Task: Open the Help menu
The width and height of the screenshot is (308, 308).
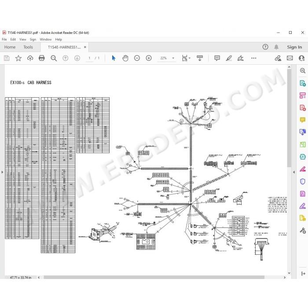Action: [59, 39]
